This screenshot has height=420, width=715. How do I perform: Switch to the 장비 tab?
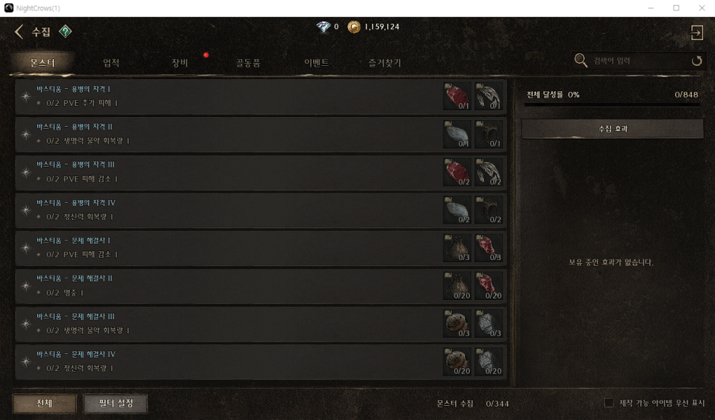tap(180, 63)
